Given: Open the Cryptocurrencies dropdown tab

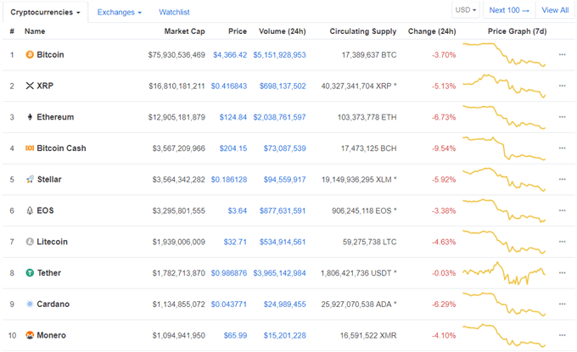Looking at the screenshot, I should [x=45, y=12].
